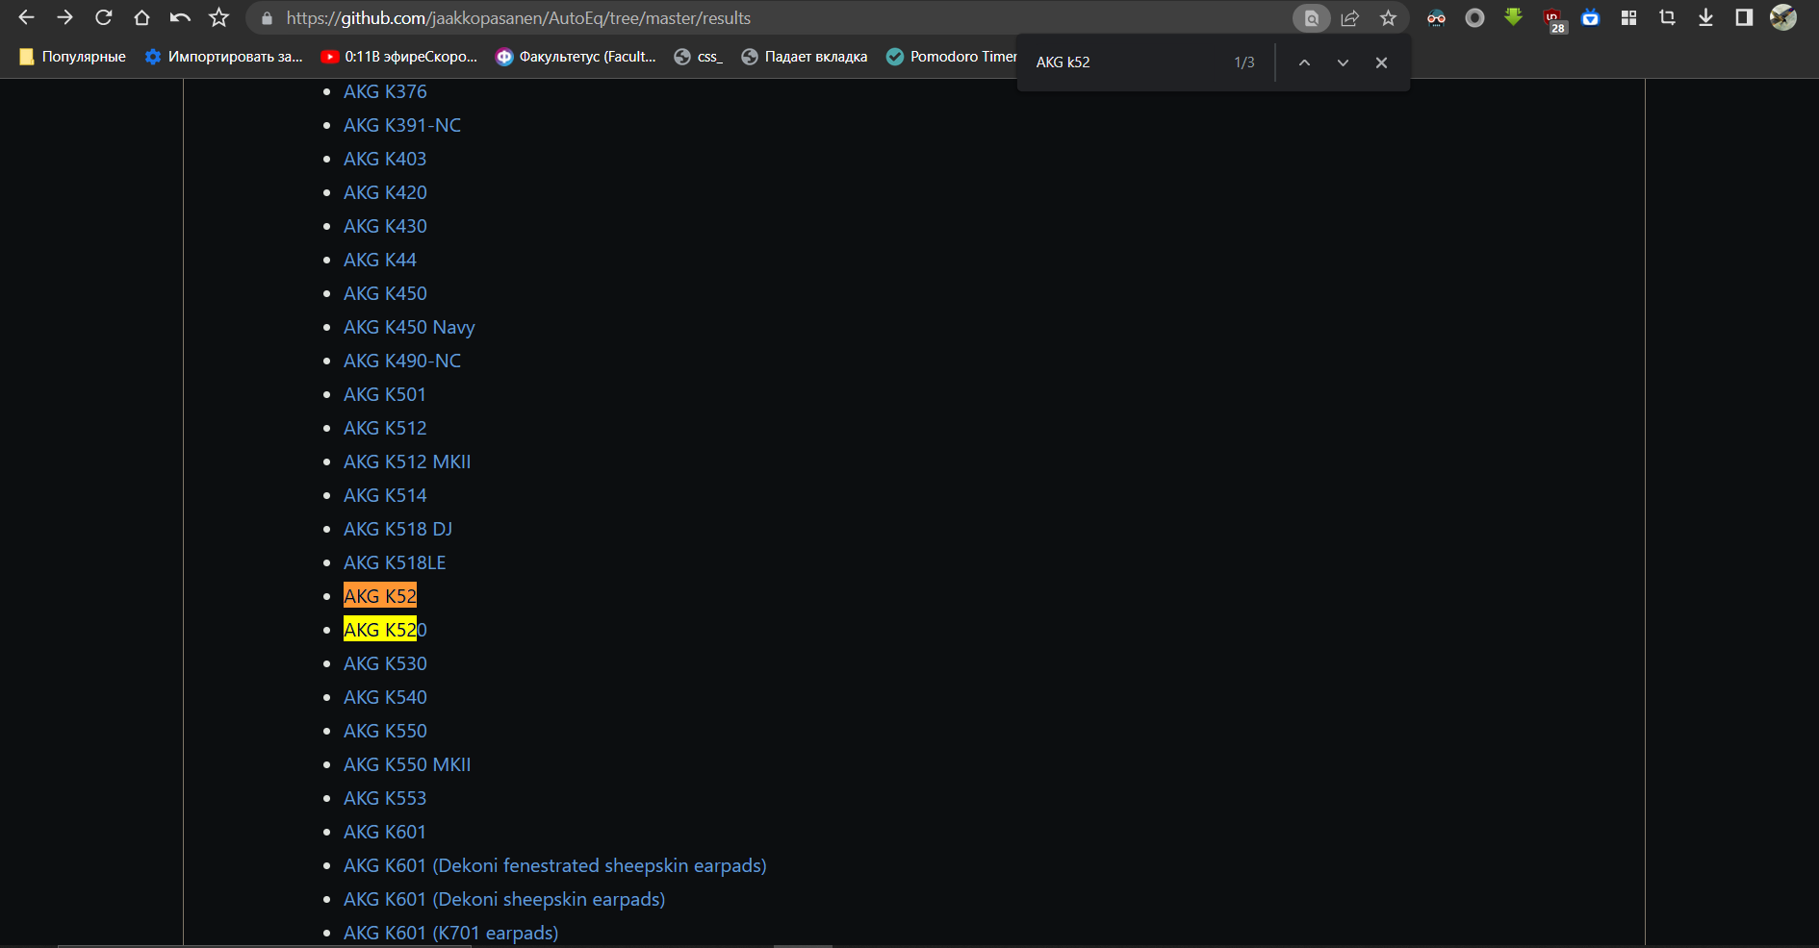Open the gray ring extension icon
Screen dimensions: 1819x948
coord(1474,18)
